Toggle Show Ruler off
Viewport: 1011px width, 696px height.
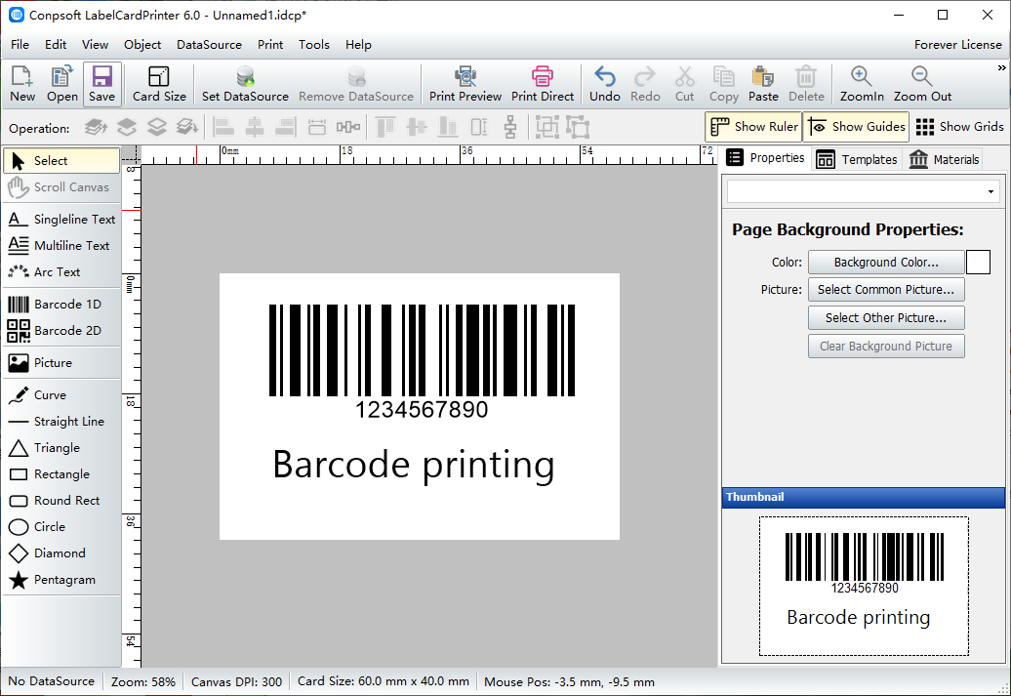pyautogui.click(x=753, y=127)
